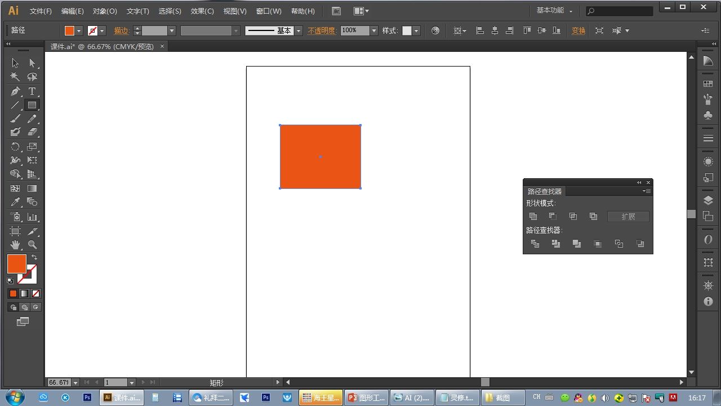Open the zoom level dropdown in status bar

point(75,382)
